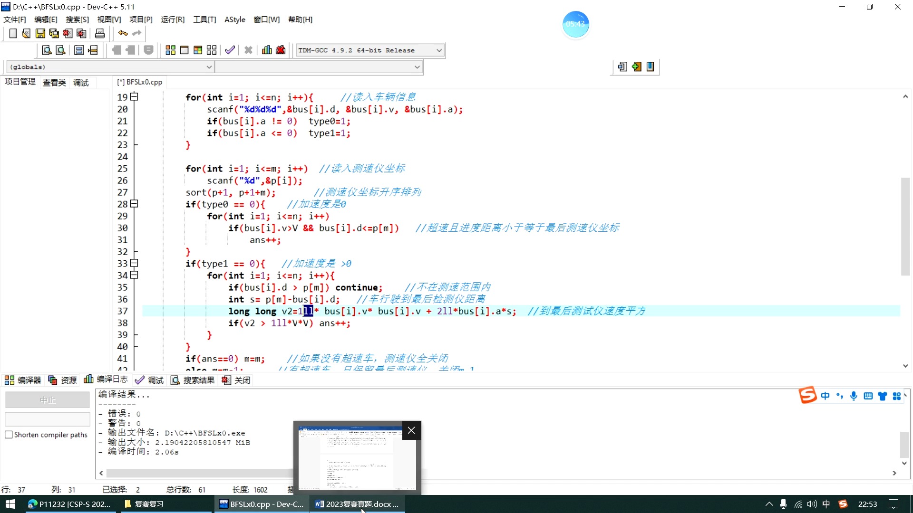Compile and run the program
The width and height of the screenshot is (913, 513).
tap(198, 50)
